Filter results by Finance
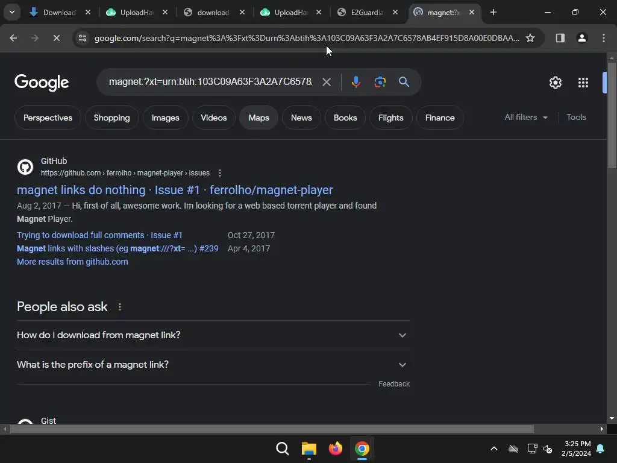 point(440,118)
